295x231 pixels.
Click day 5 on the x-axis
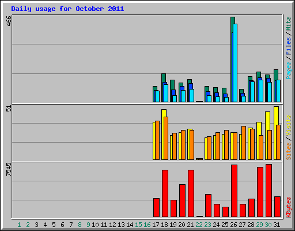click(x=54, y=225)
